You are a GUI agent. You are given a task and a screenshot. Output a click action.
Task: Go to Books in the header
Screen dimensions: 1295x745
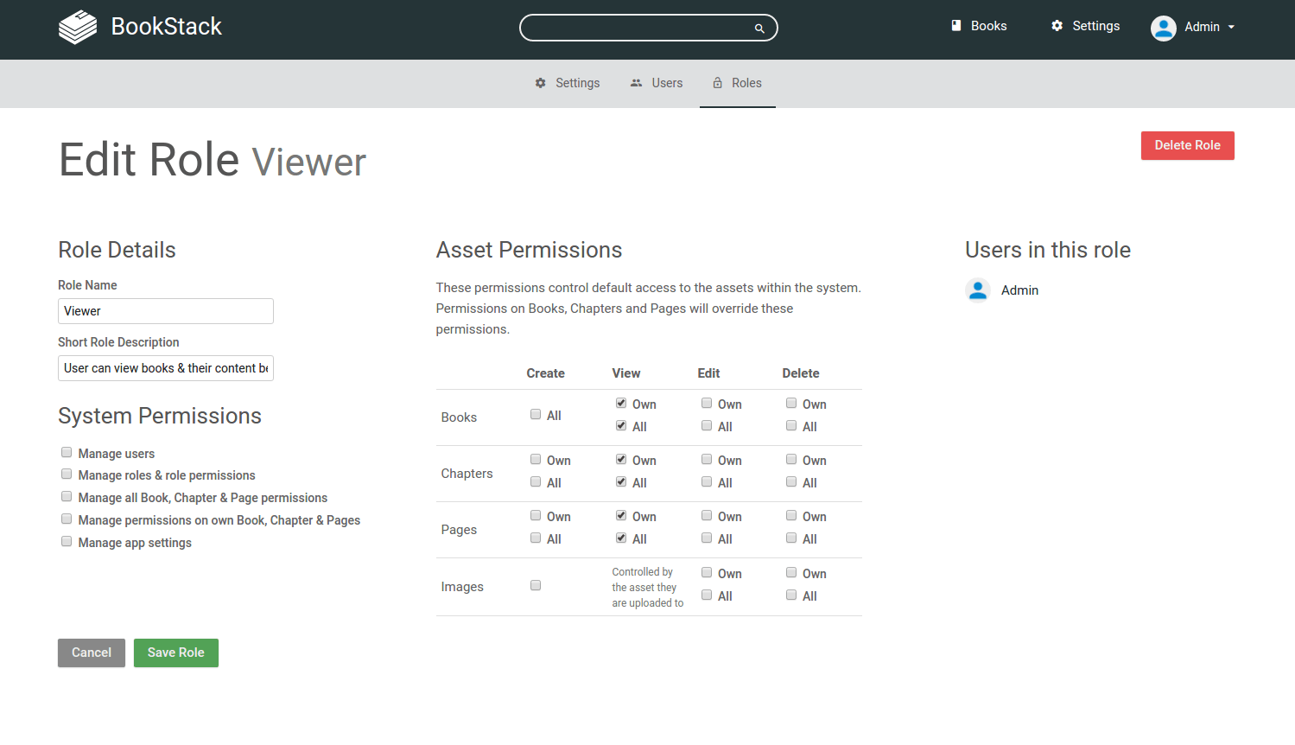click(979, 26)
